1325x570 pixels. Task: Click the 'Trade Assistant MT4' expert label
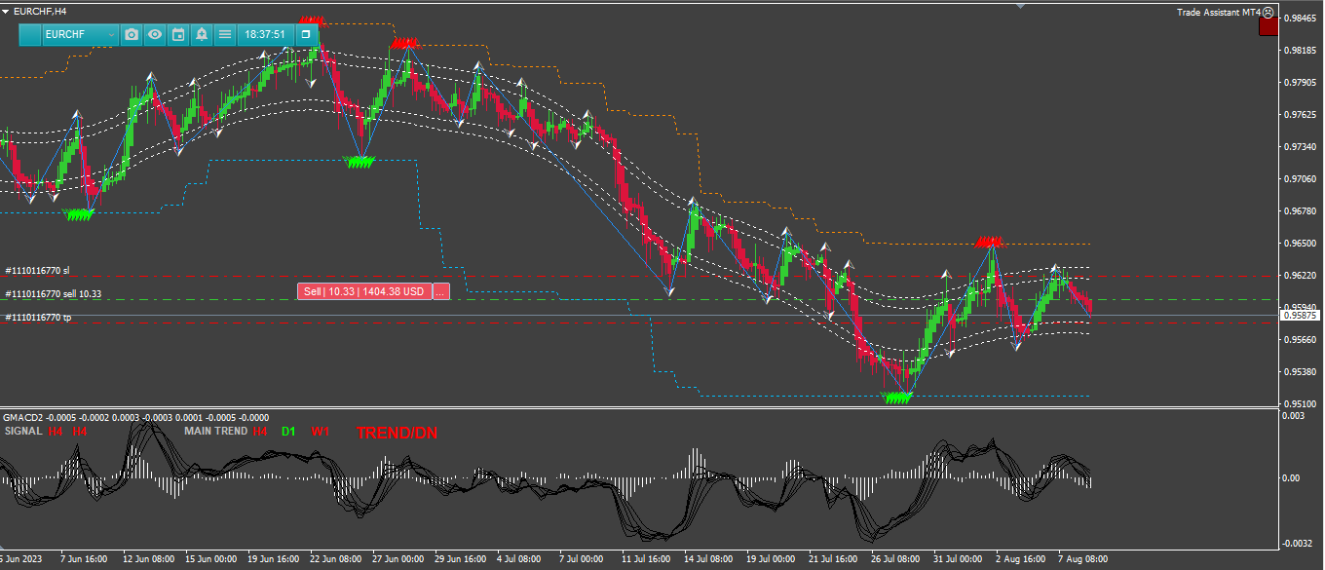click(1218, 13)
